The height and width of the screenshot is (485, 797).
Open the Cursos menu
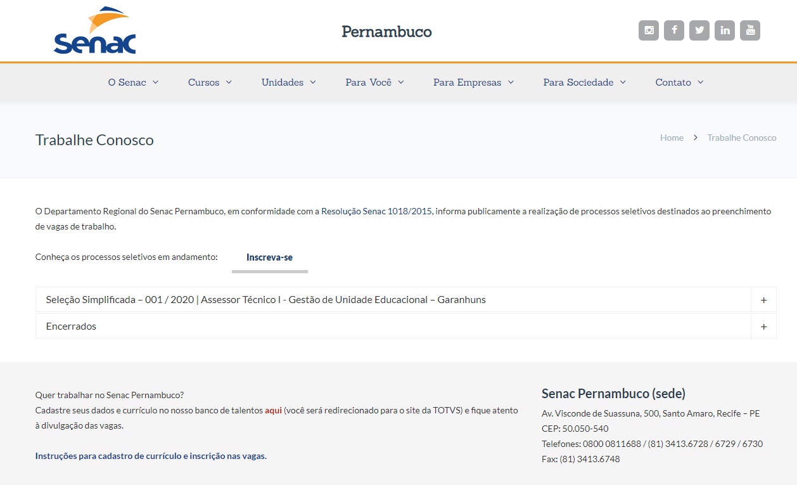point(210,82)
